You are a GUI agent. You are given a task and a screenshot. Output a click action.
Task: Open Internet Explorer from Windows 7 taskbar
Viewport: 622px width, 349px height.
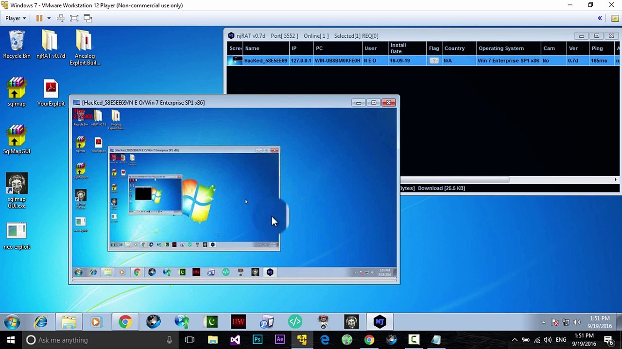[x=41, y=322]
